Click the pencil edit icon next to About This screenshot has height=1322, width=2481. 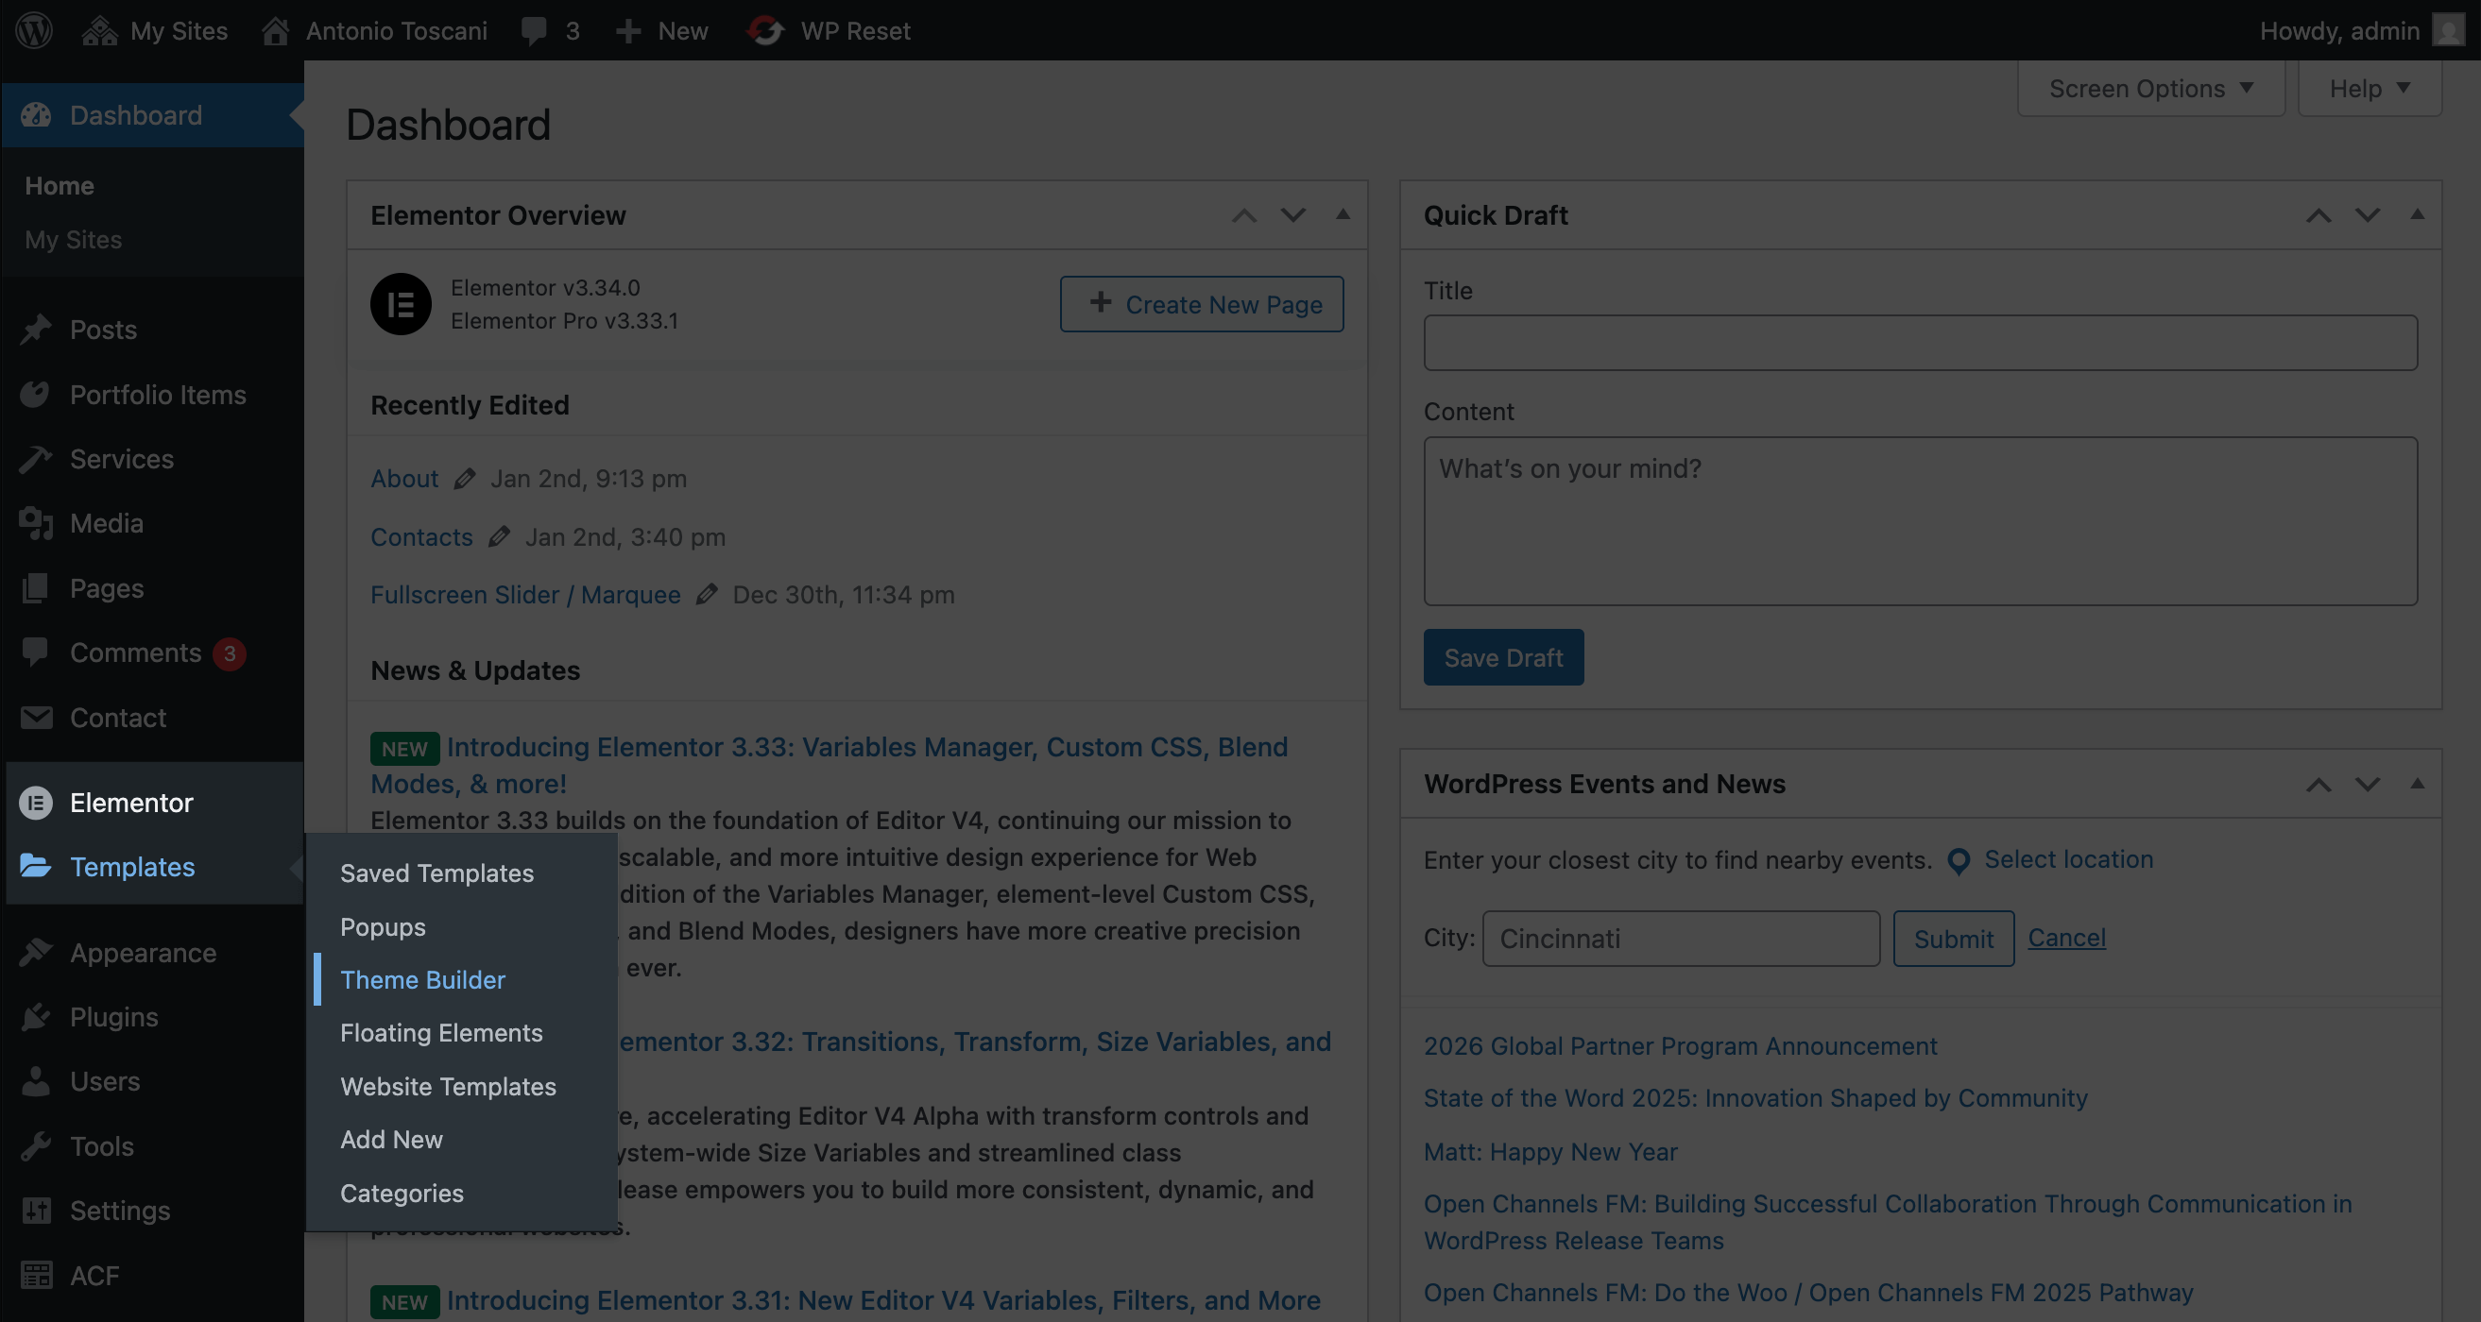pyautogui.click(x=465, y=479)
